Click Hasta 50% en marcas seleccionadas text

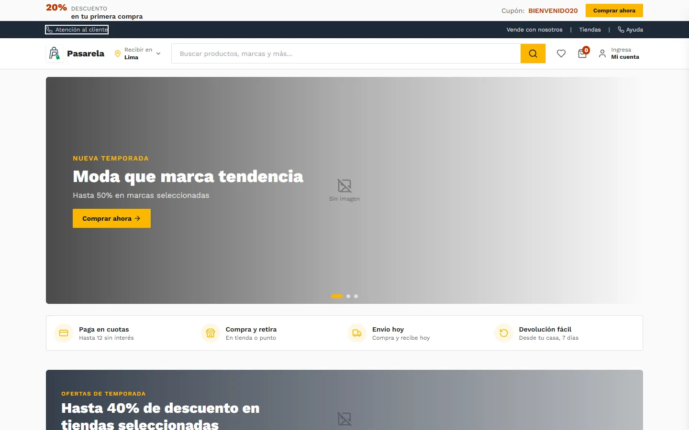click(141, 195)
